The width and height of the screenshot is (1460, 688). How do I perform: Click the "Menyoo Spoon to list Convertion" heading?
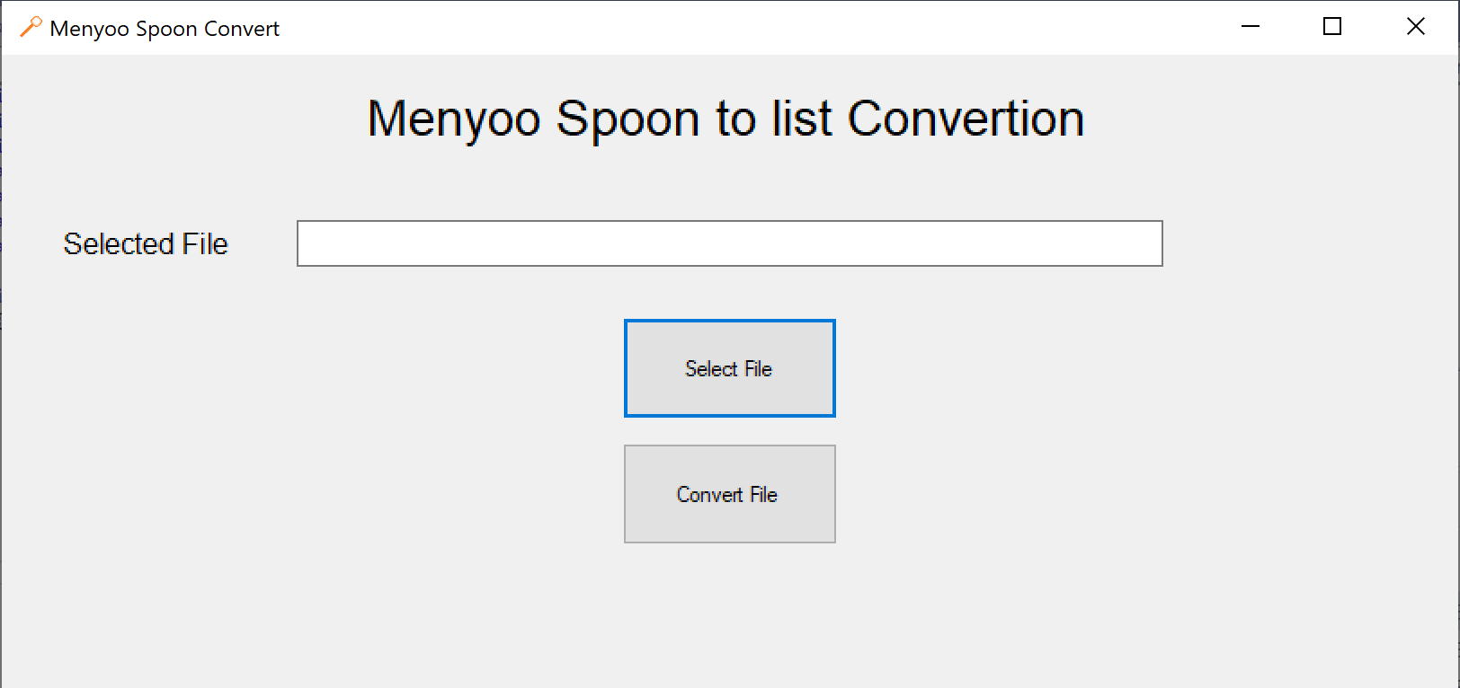[726, 119]
